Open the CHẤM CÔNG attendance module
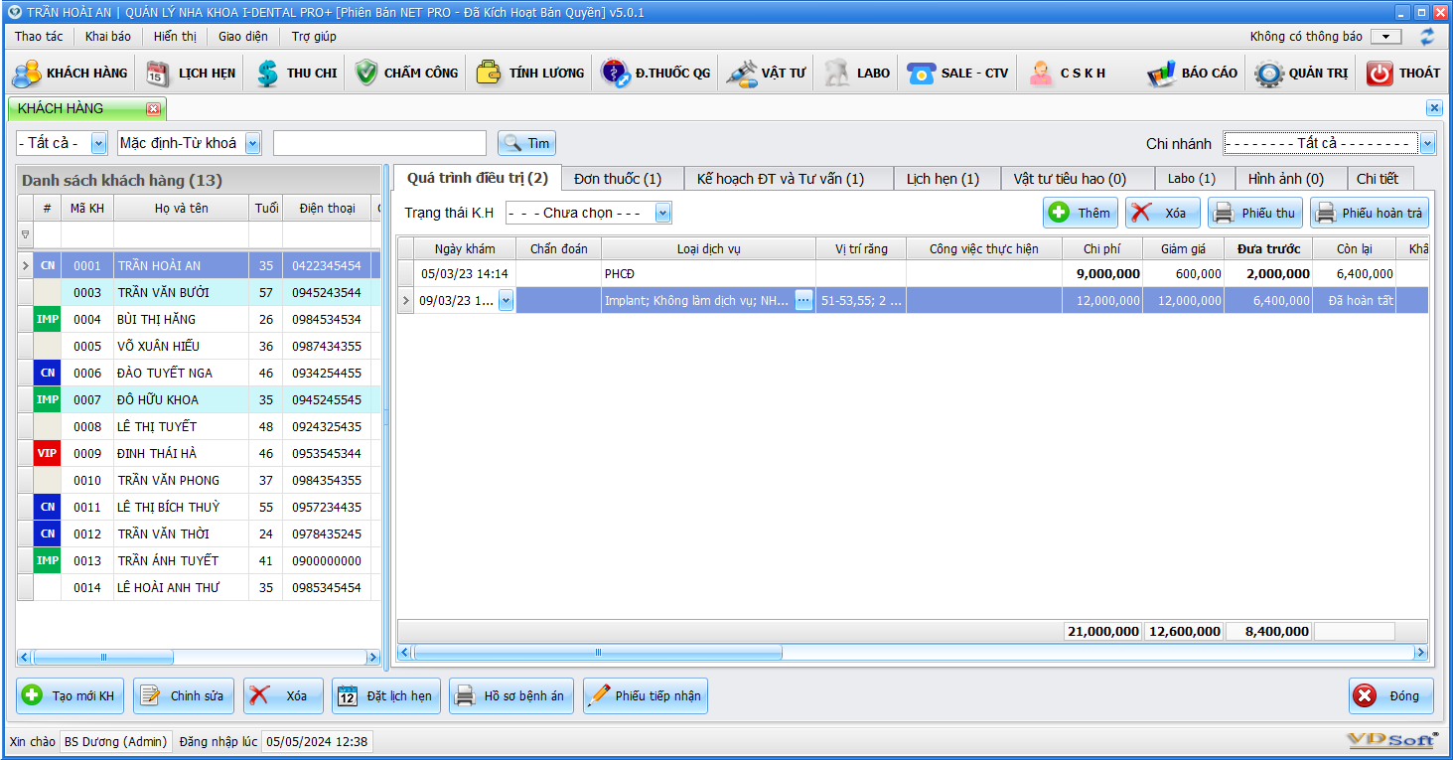The image size is (1453, 760). [406, 74]
